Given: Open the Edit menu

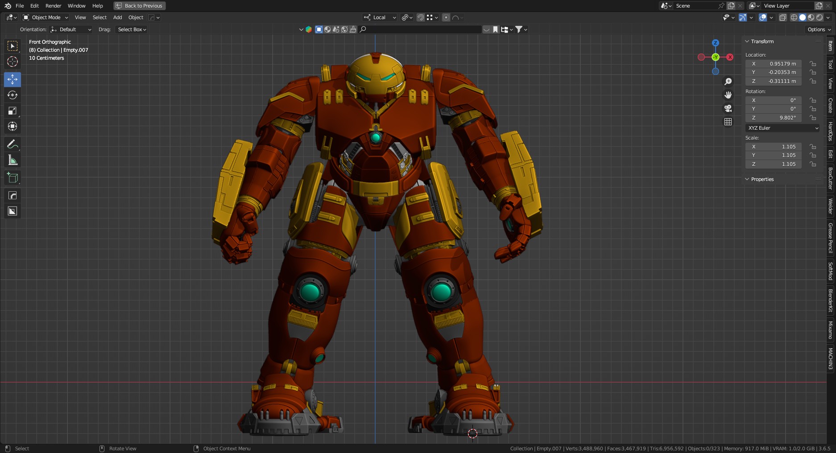Looking at the screenshot, I should pos(34,6).
